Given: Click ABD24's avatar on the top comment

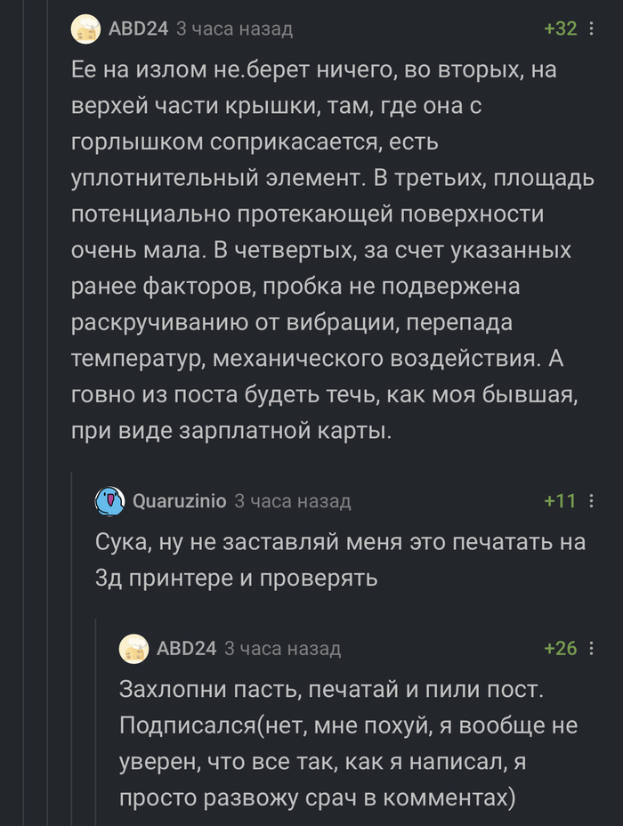Looking at the screenshot, I should 85,28.
